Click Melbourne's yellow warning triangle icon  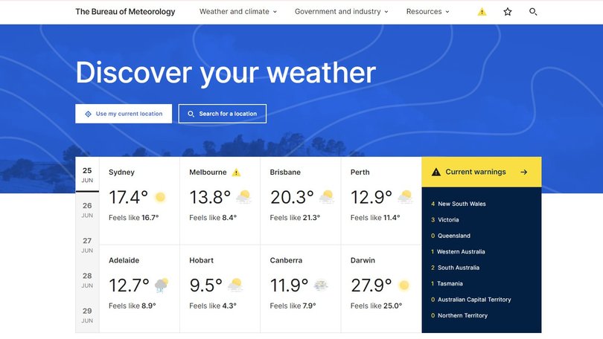click(x=237, y=172)
